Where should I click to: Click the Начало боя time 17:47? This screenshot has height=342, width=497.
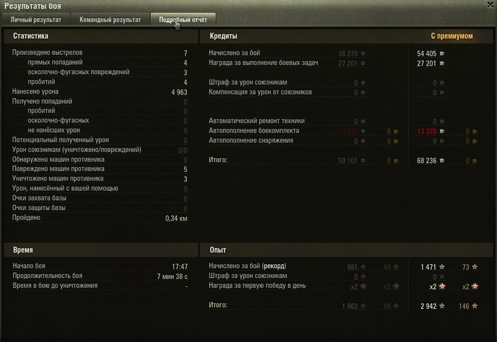tap(180, 267)
